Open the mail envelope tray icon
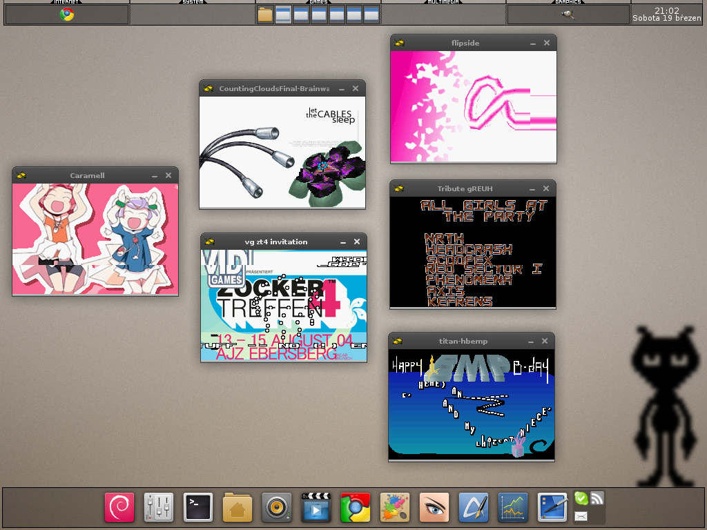Image resolution: width=707 pixels, height=530 pixels. click(x=581, y=516)
